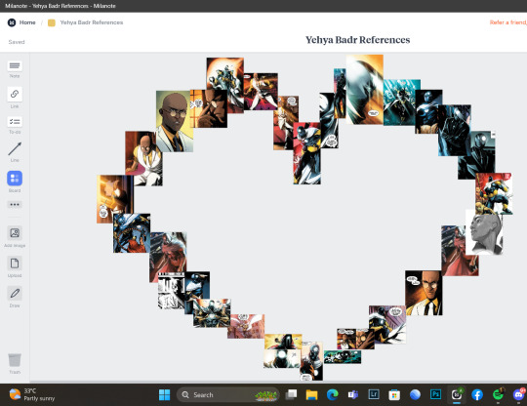Image resolution: width=527 pixels, height=406 pixels.
Task: Select the bald man in white suit portrait image
Action: 175,121
